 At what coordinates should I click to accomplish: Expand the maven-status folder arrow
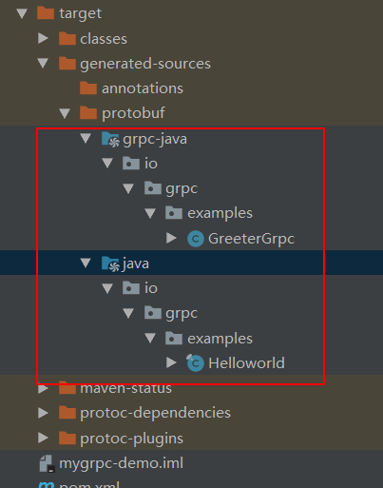click(x=43, y=388)
